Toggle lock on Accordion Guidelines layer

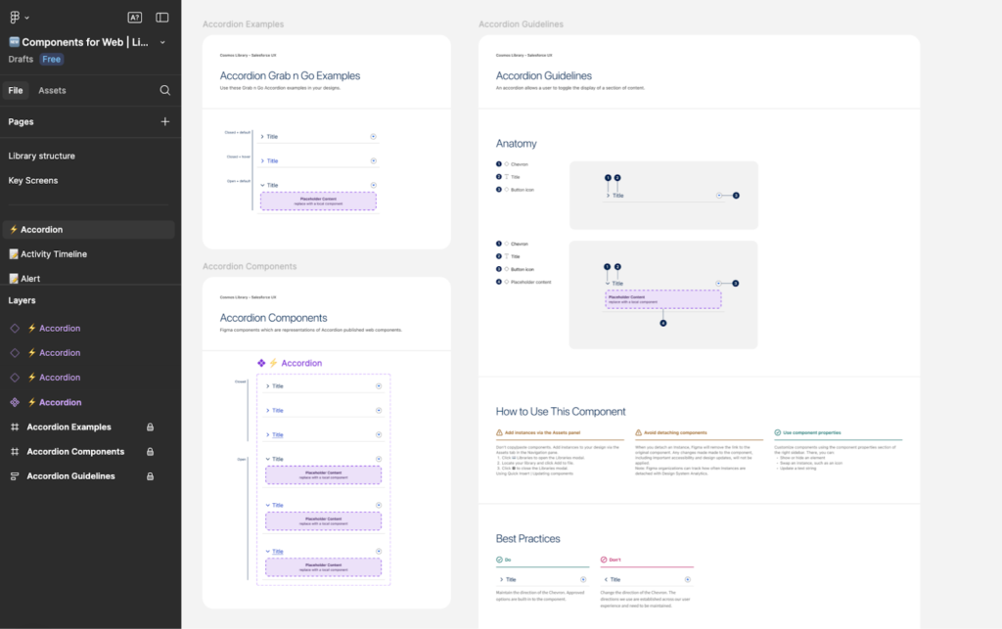tap(150, 476)
